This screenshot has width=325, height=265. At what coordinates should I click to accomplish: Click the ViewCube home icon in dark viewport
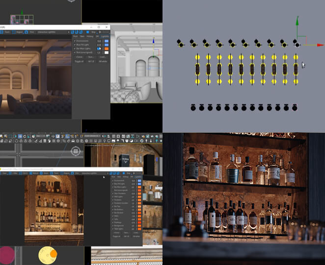[76, 151]
